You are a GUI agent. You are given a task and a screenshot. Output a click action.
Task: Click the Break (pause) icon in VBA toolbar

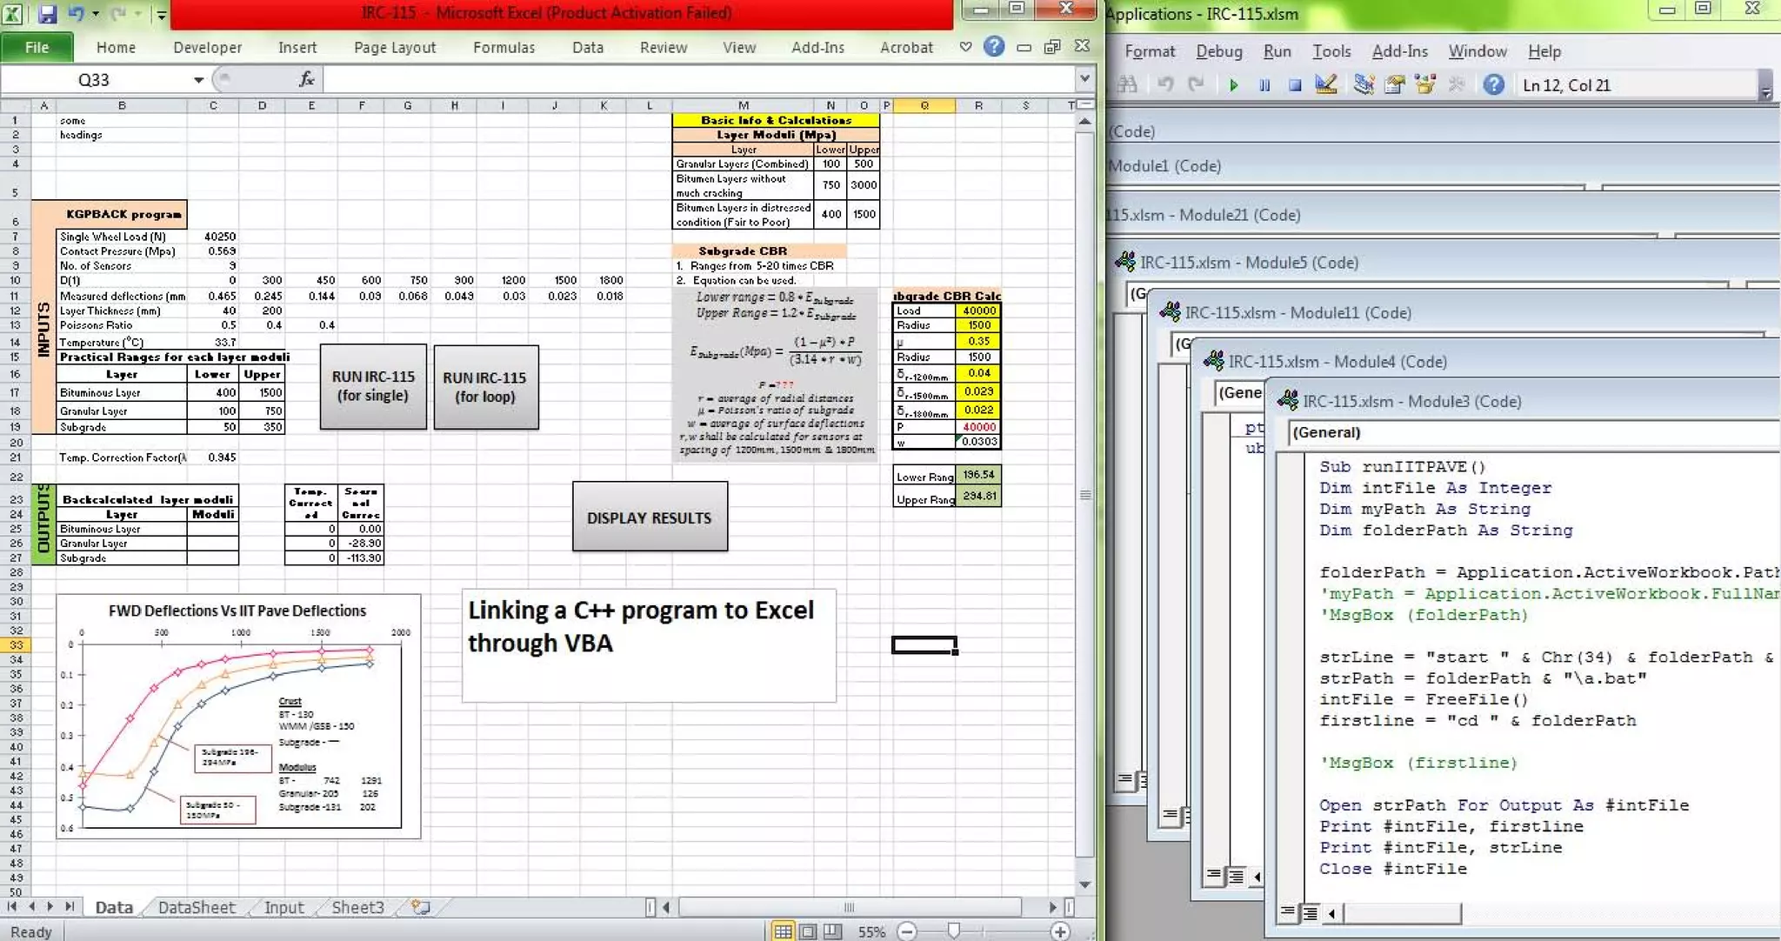click(x=1264, y=85)
